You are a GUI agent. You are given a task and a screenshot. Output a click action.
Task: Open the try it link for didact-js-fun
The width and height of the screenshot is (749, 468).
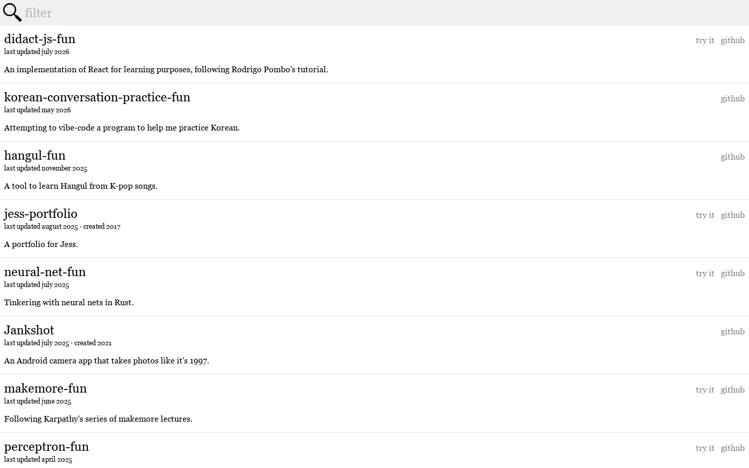(705, 40)
